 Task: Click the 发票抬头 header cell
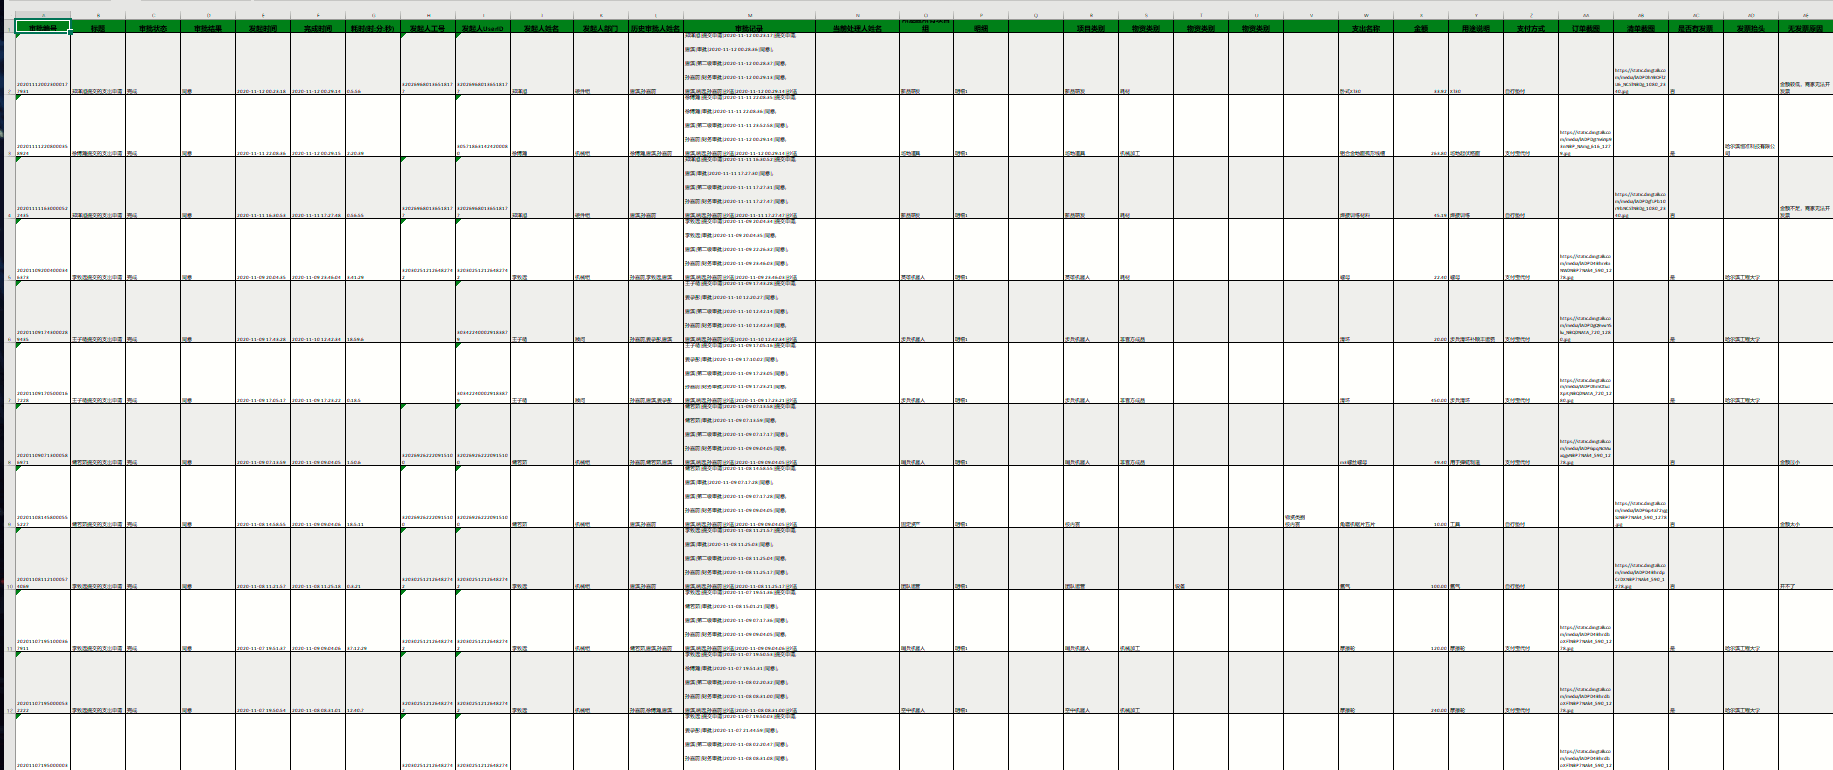pos(1751,28)
